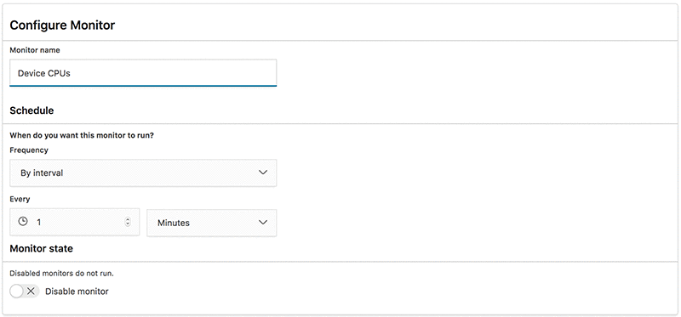681x317 pixels.
Task: Toggle the Disable monitor switch
Action: [25, 292]
